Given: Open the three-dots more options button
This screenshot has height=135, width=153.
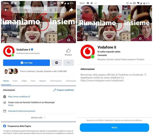Looking at the screenshot, I should (68, 63).
